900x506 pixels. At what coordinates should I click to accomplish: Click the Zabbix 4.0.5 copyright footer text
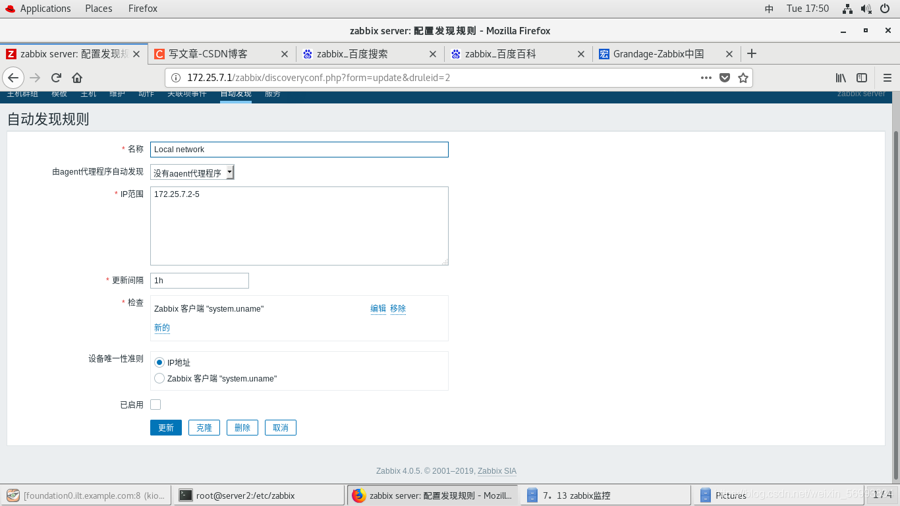tap(425, 471)
